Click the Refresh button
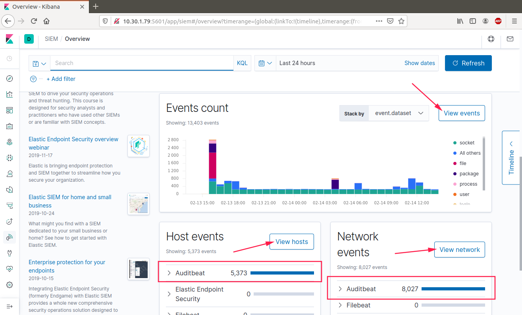This screenshot has width=522, height=315. point(468,63)
